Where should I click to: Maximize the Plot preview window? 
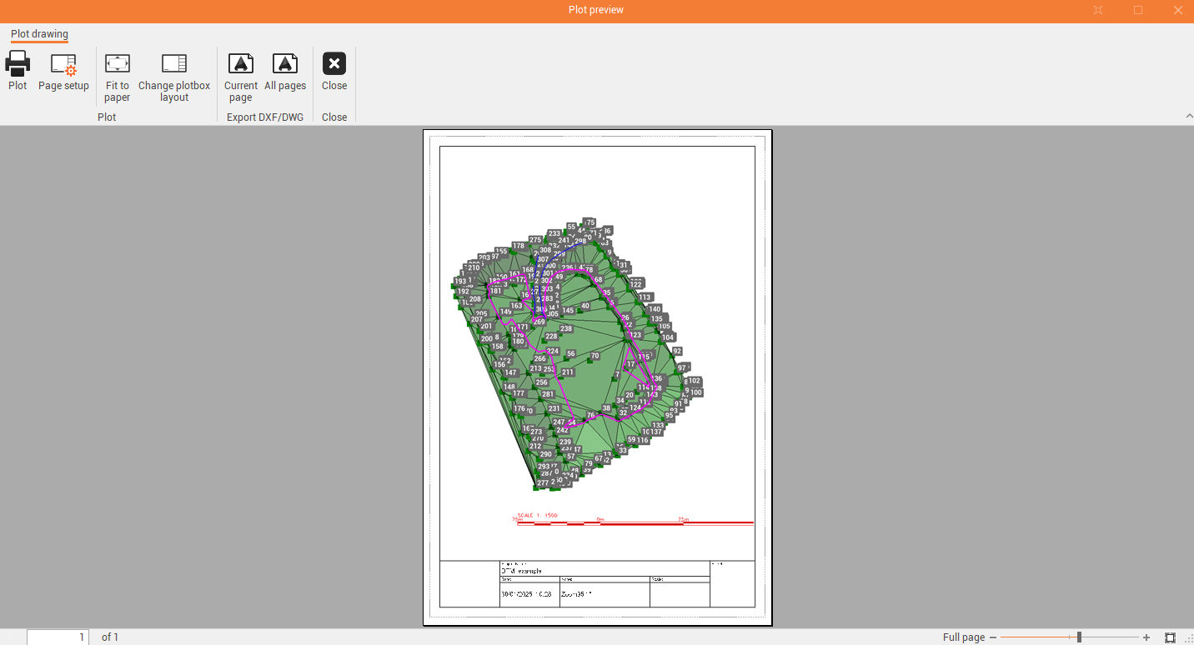click(x=1138, y=10)
